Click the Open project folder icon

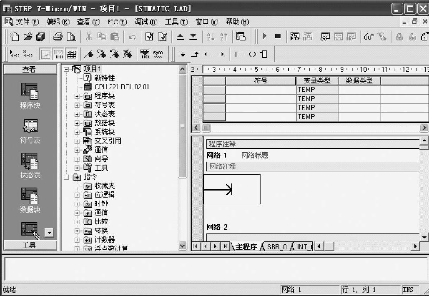28,37
